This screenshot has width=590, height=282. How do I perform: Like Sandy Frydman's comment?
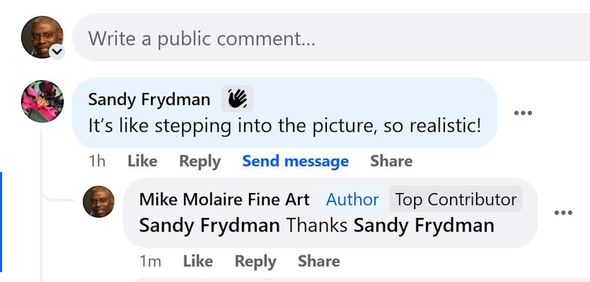coord(142,161)
